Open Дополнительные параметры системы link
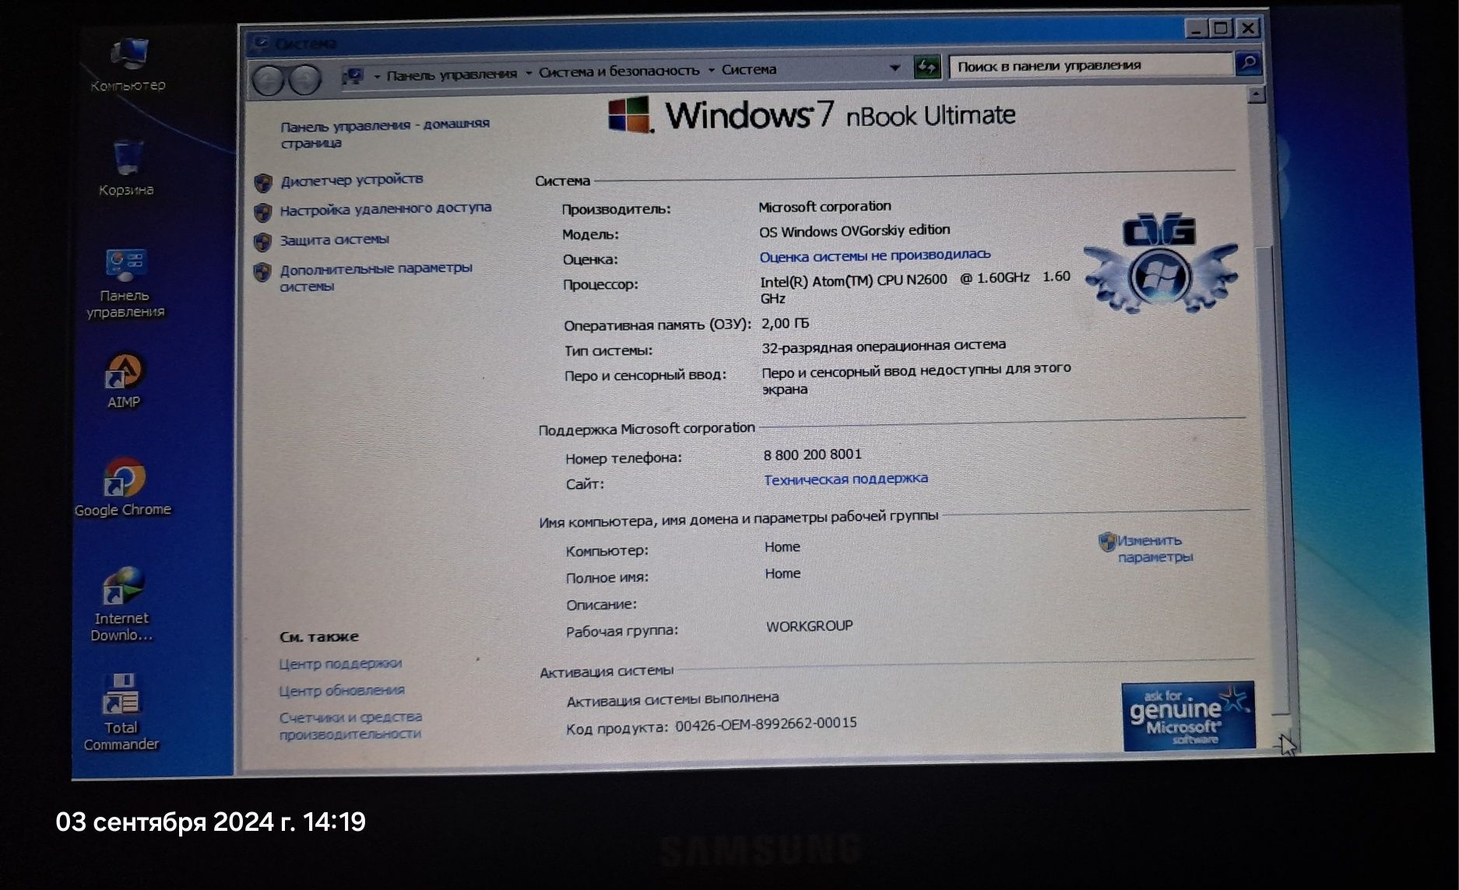Image resolution: width=1459 pixels, height=890 pixels. pyautogui.click(x=376, y=277)
